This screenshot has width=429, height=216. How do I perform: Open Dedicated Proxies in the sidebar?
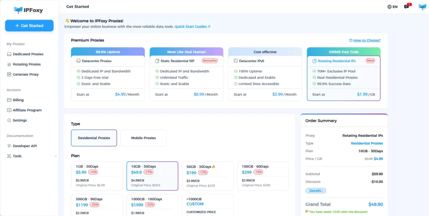tap(28, 54)
